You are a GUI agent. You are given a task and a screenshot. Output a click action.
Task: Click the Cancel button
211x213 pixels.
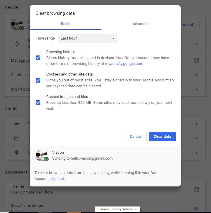pyautogui.click(x=136, y=137)
